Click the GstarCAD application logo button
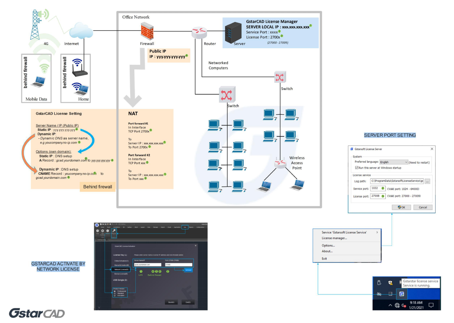 pos(97,225)
